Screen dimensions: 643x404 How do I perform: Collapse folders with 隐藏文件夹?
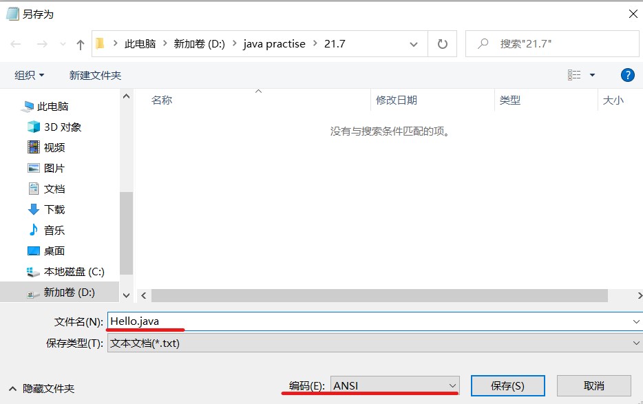41,388
